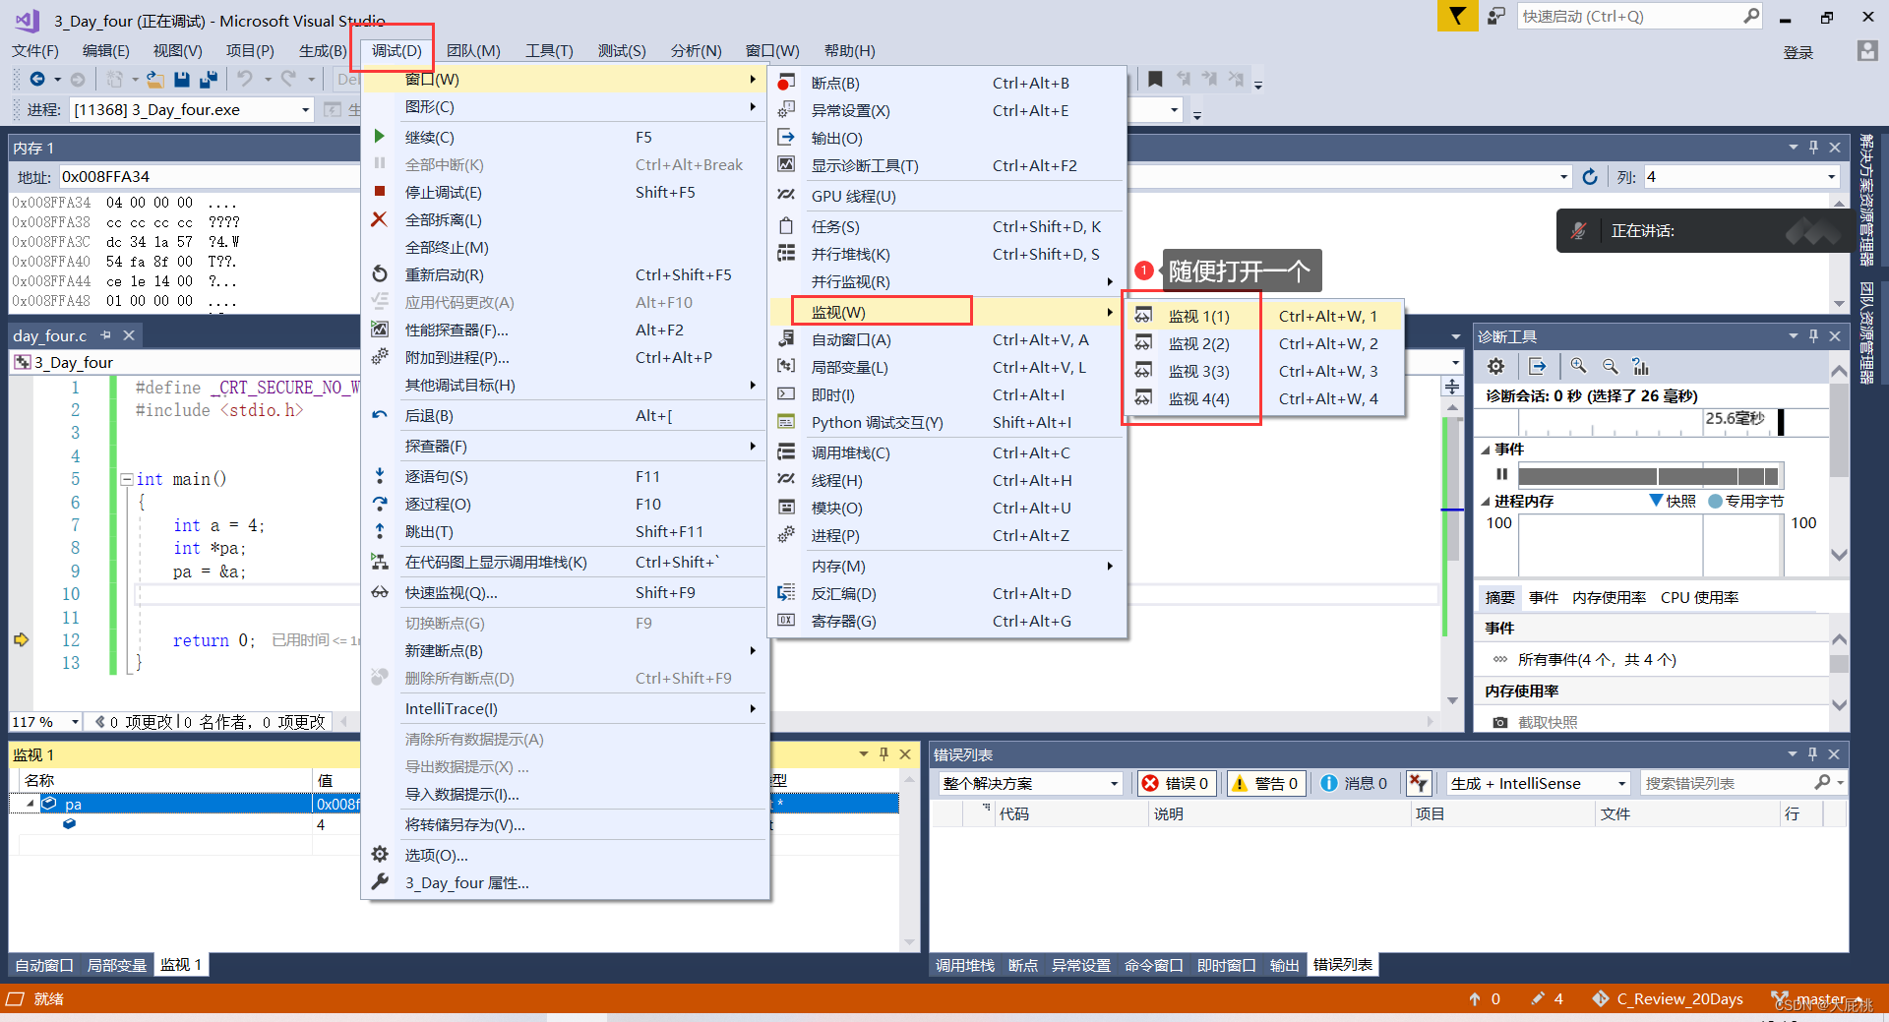Click the search icon in Quick Launch
This screenshot has width=1889, height=1022.
[x=1751, y=16]
